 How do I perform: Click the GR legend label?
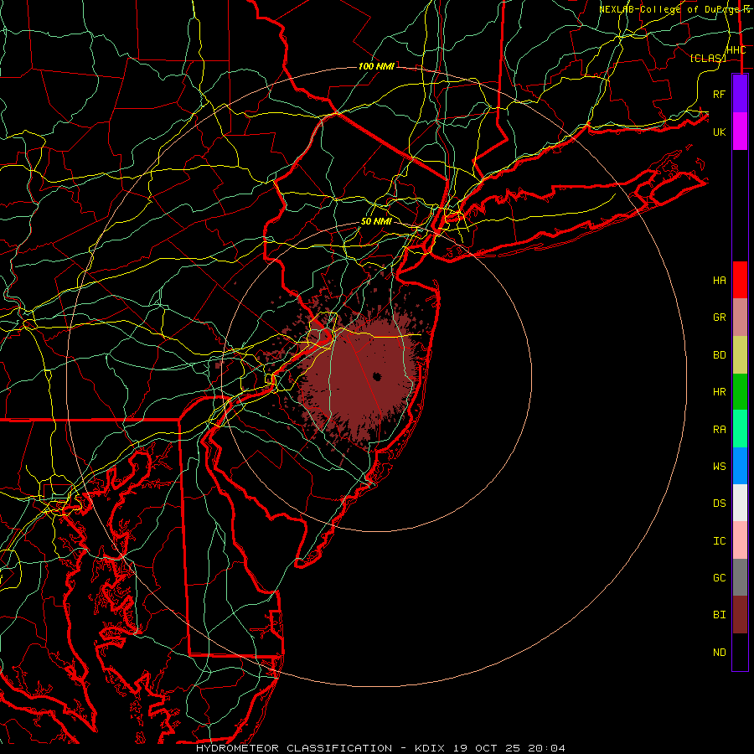pos(719,317)
